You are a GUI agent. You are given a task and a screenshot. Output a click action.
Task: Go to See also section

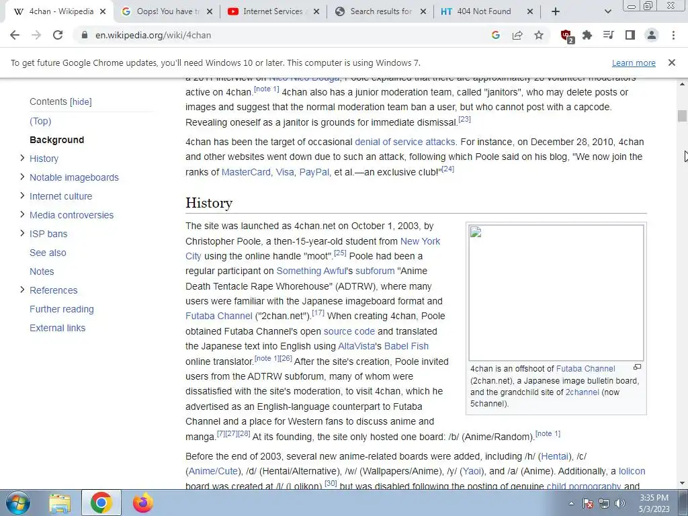coord(48,253)
